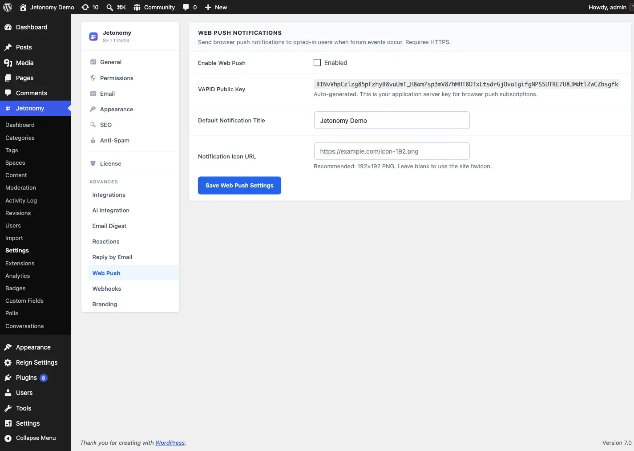Click the Notification Icon URL field
The width and height of the screenshot is (634, 451).
(392, 151)
